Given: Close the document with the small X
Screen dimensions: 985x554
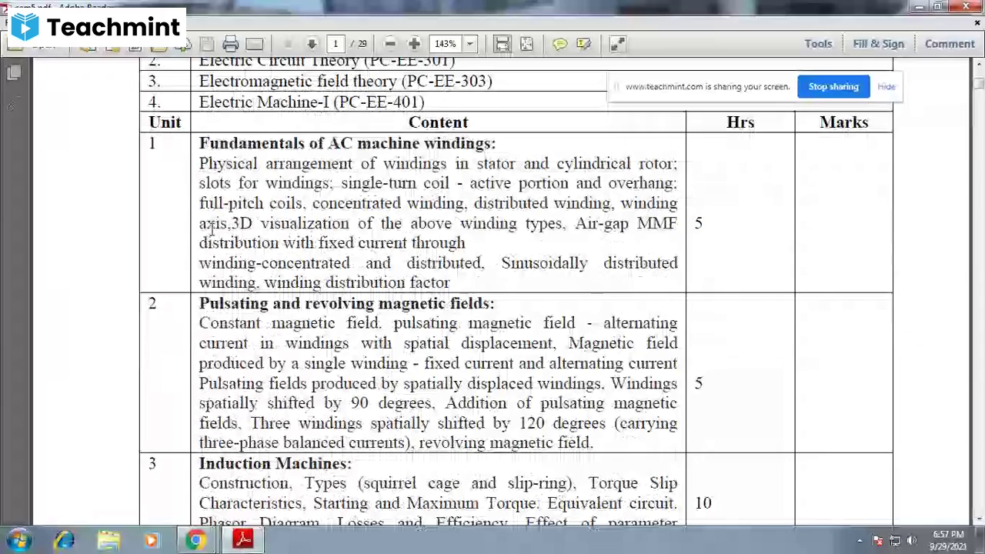Looking at the screenshot, I should click(977, 24).
